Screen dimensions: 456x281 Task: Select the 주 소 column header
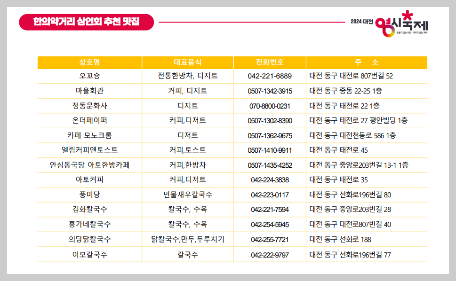367,62
